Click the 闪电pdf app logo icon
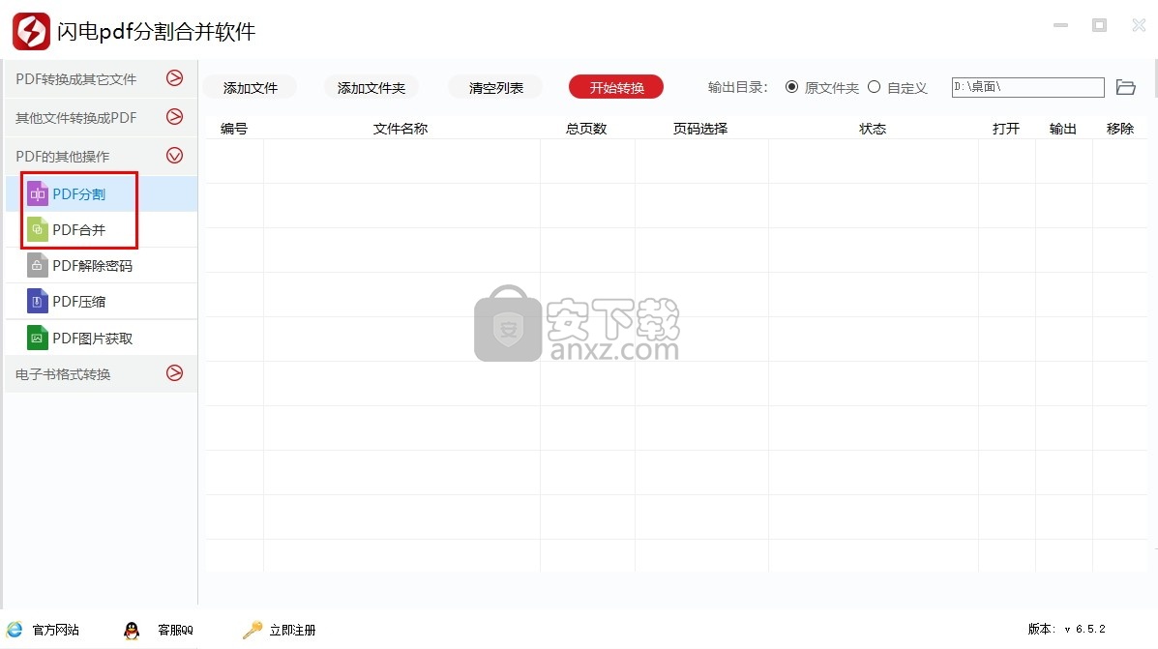The height and width of the screenshot is (649, 1158). pos(31,31)
